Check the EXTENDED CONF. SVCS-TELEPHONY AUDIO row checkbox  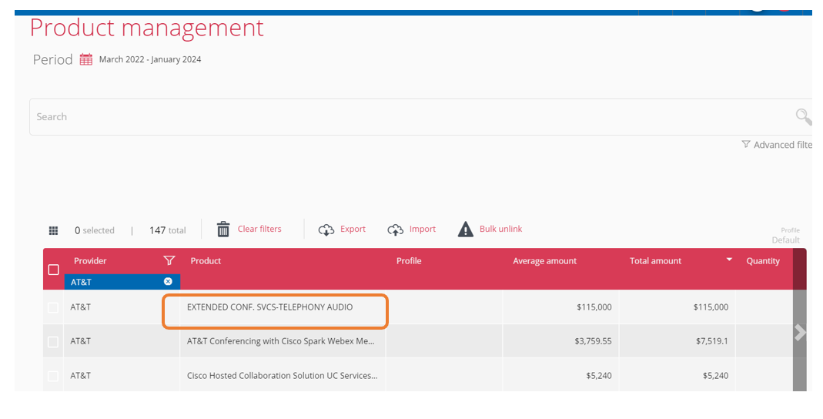point(53,307)
